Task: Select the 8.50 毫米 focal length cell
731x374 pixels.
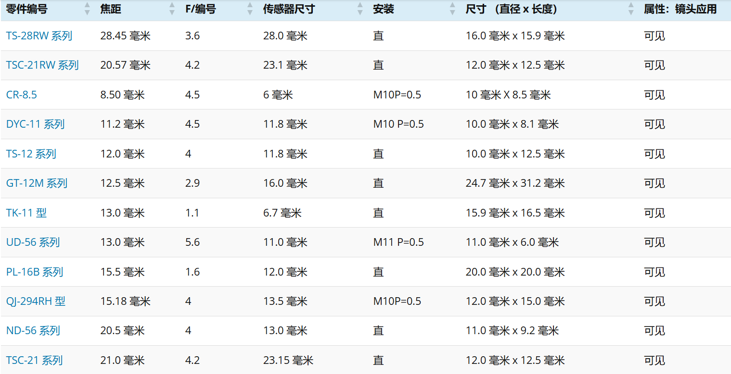Action: point(122,95)
